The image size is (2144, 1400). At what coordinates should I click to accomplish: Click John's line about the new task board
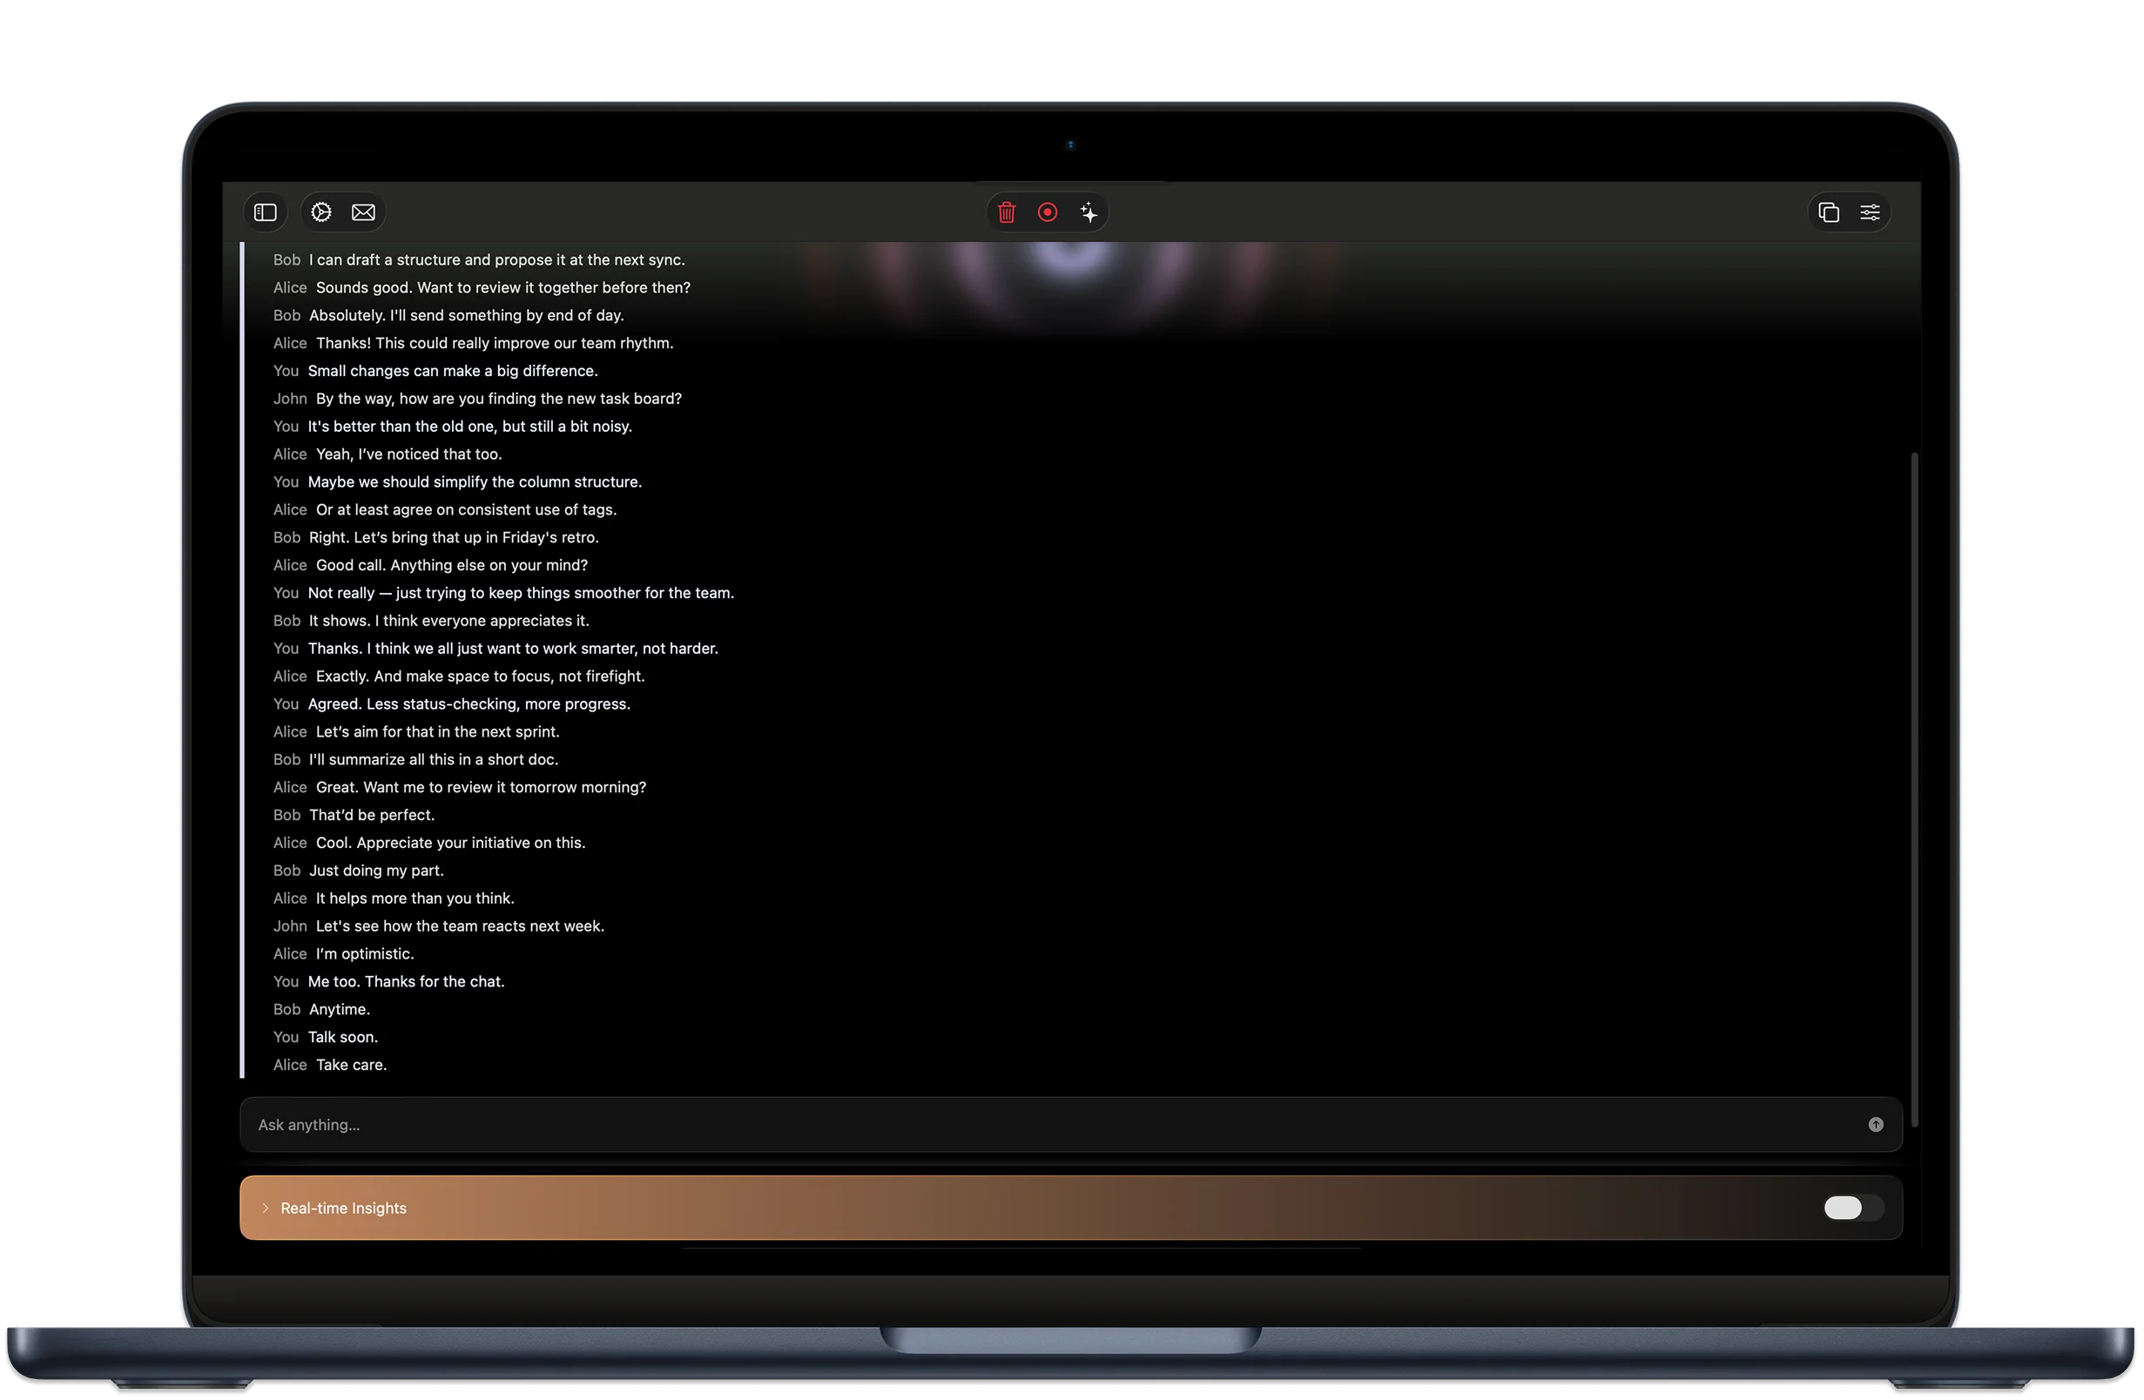(x=498, y=398)
